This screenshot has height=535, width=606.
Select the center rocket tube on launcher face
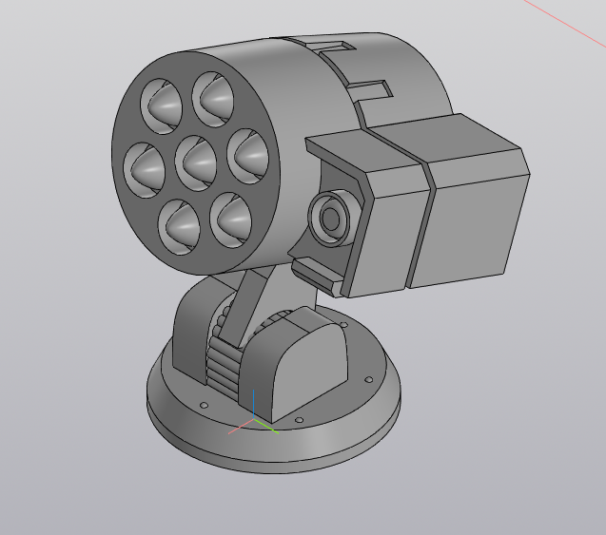click(196, 162)
